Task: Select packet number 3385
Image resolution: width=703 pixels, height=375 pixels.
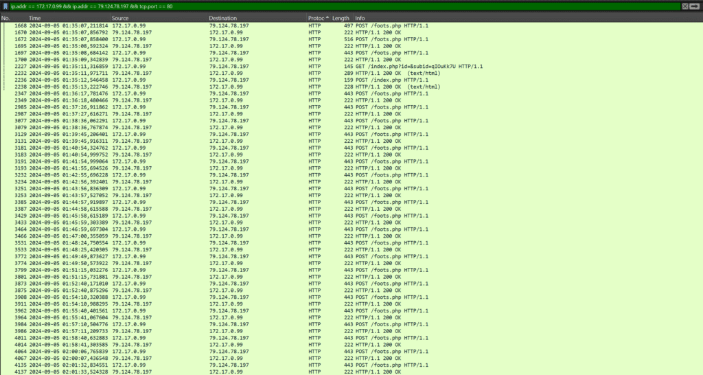Action: [x=351, y=203]
